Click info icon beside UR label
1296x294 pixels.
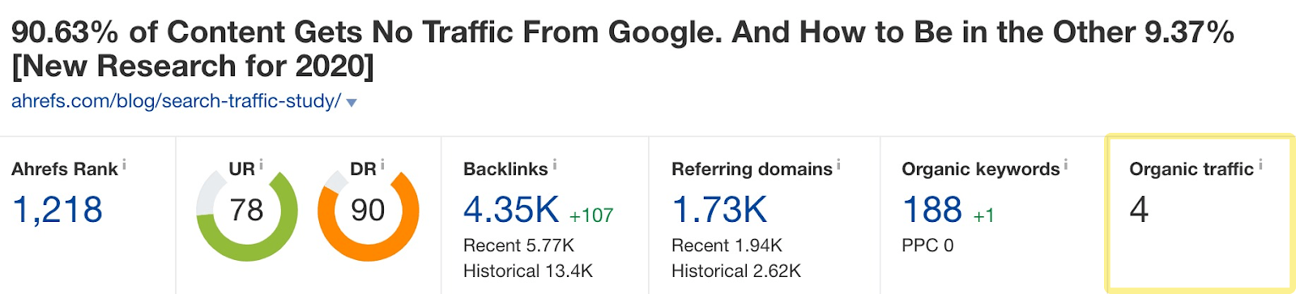point(261,164)
